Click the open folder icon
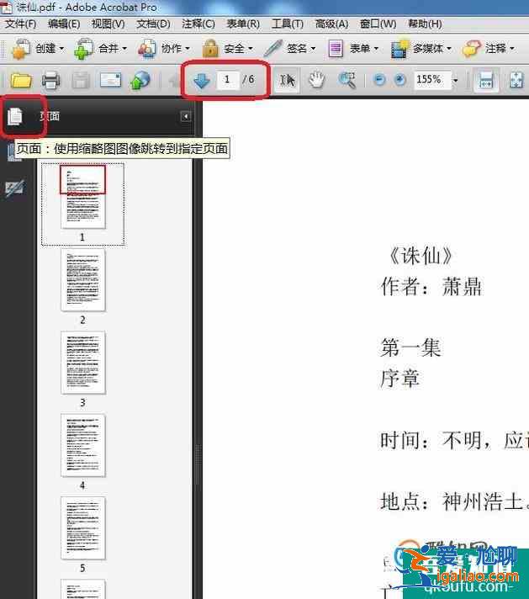This screenshot has width=529, height=599. (x=21, y=81)
